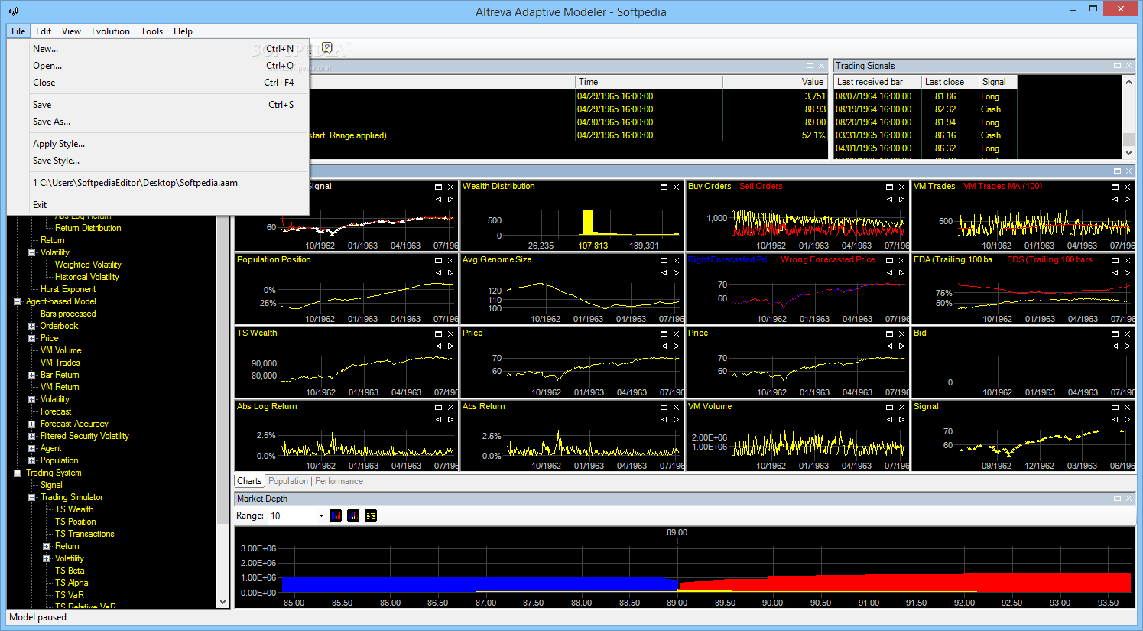Expand the Forecast Accuracy tree node

[31, 424]
